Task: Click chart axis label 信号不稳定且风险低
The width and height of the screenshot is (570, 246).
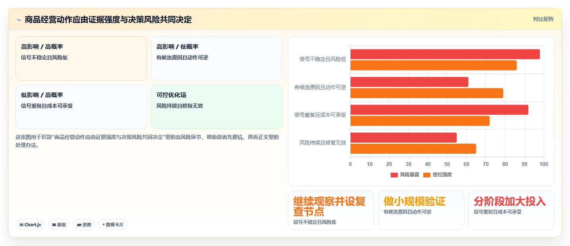Action: click(x=323, y=59)
